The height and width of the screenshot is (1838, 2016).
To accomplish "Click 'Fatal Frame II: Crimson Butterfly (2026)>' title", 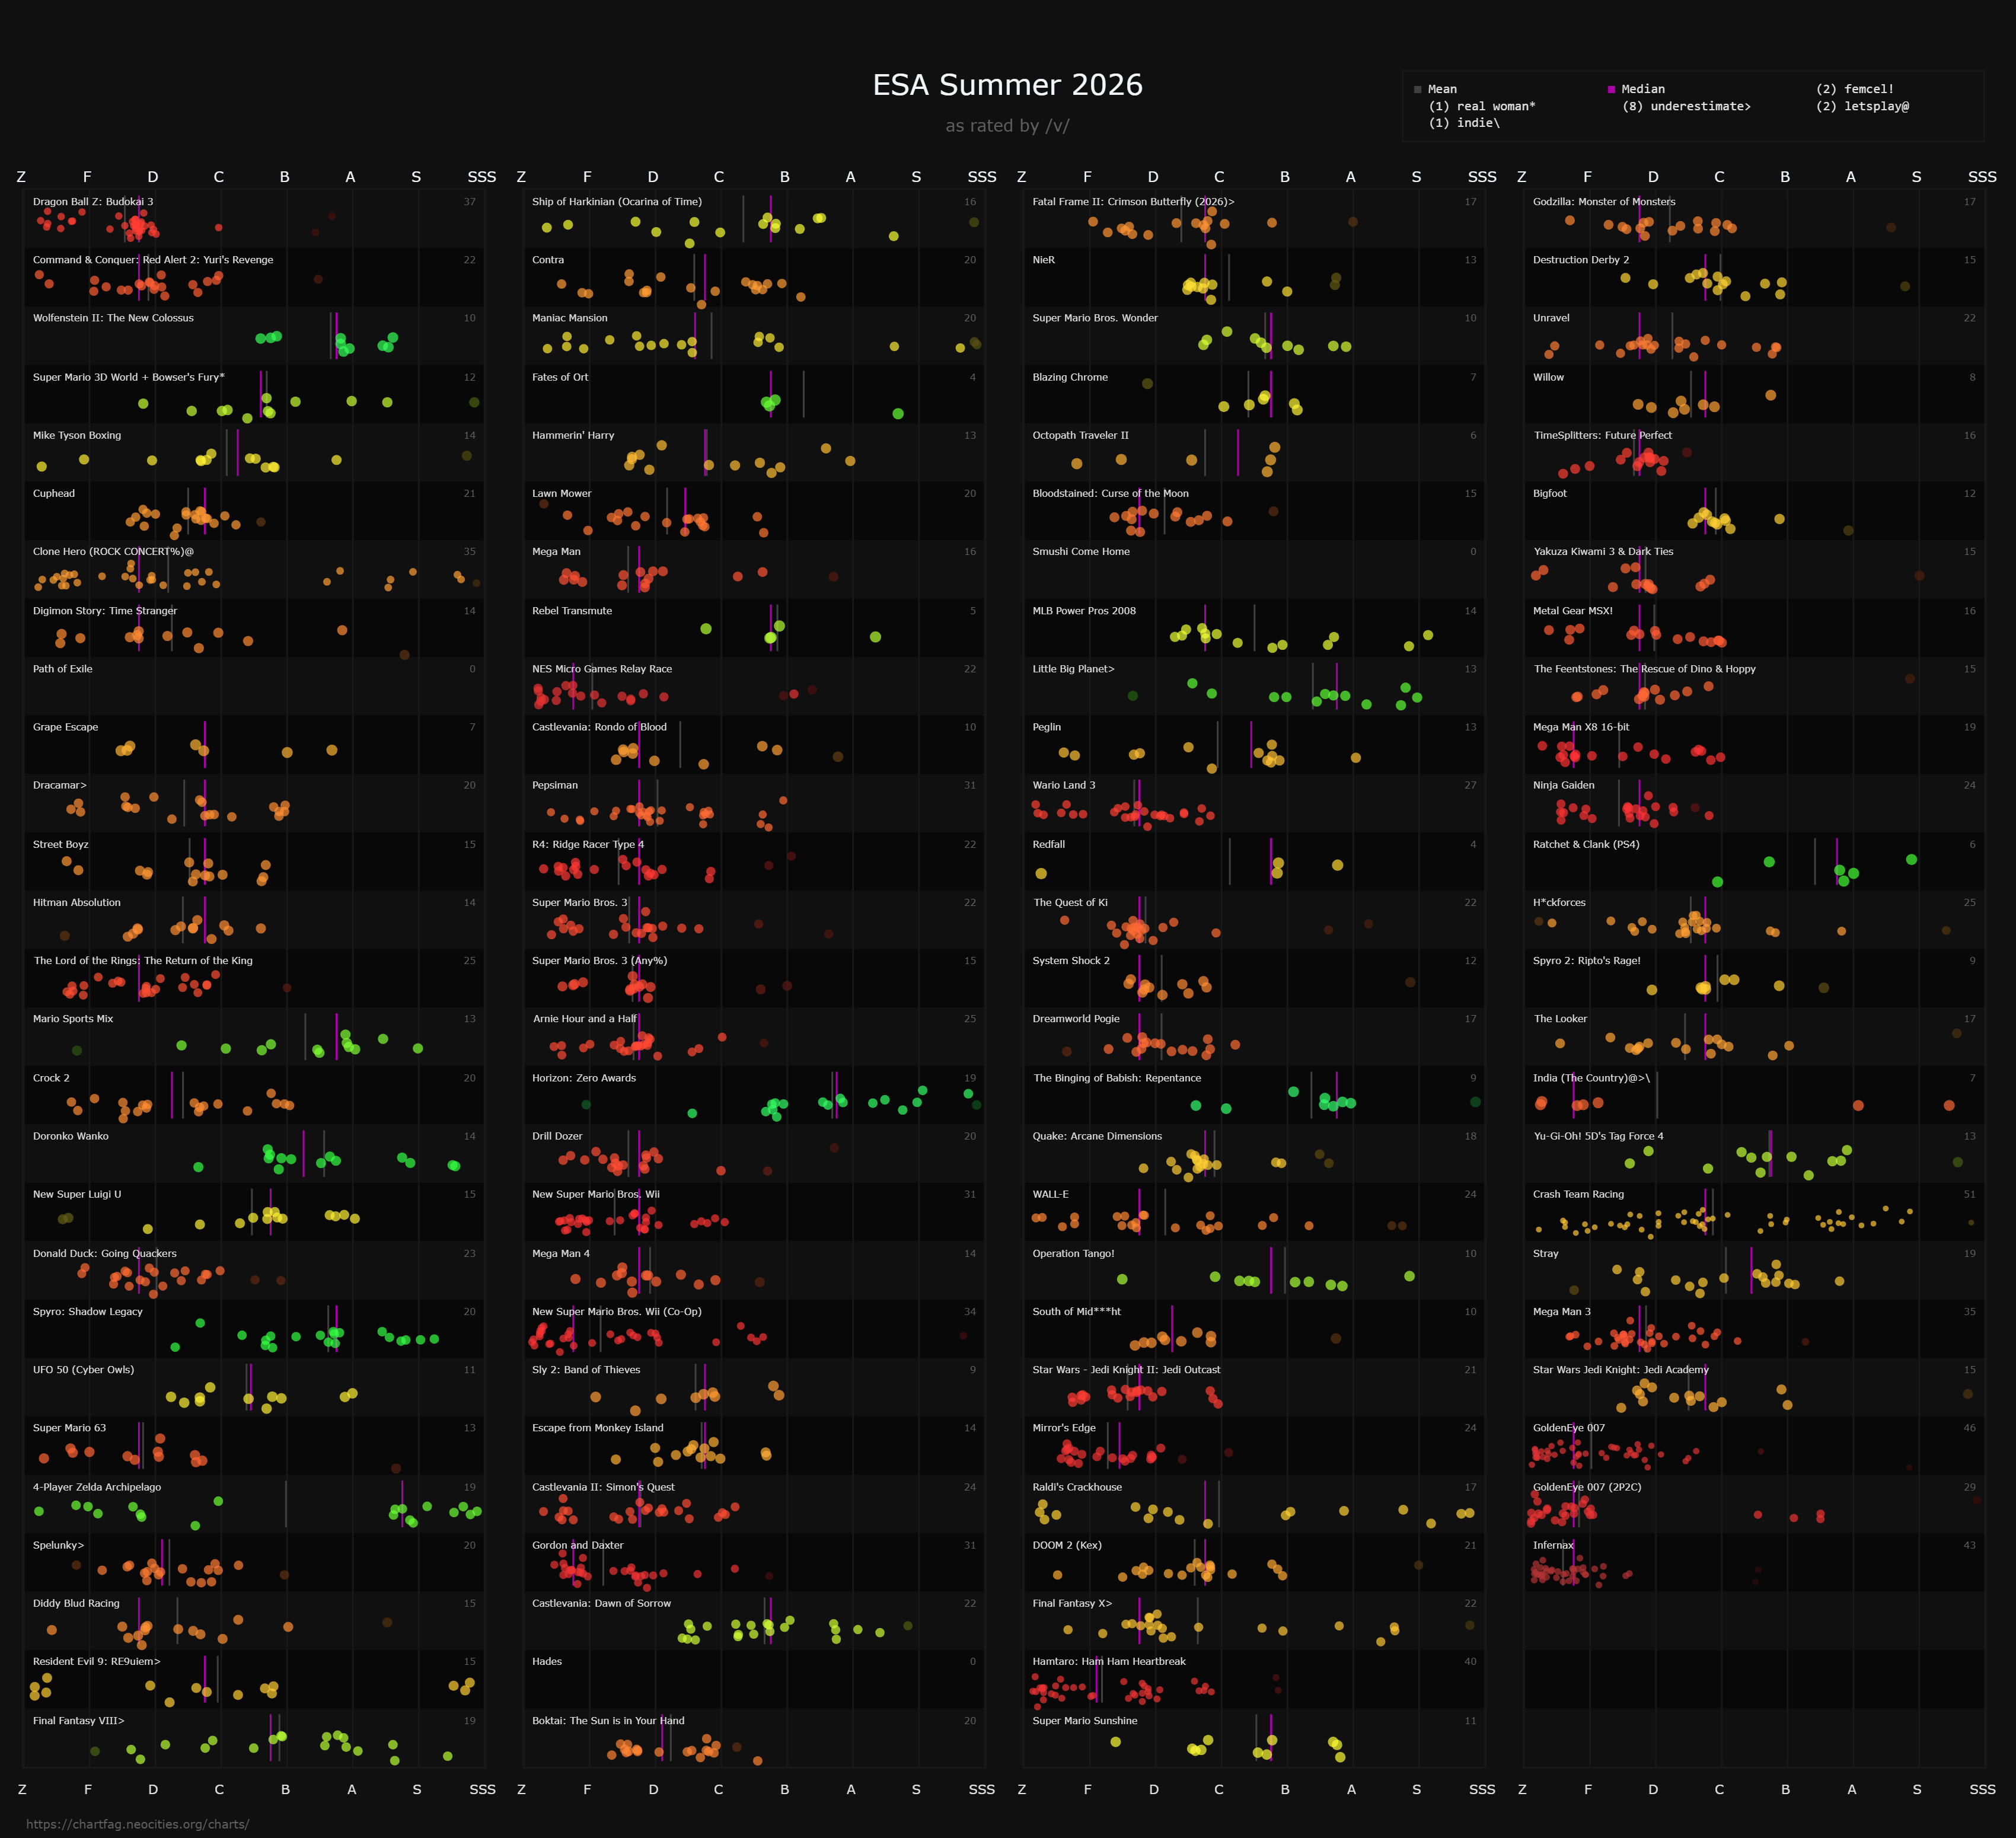I will (x=1134, y=202).
